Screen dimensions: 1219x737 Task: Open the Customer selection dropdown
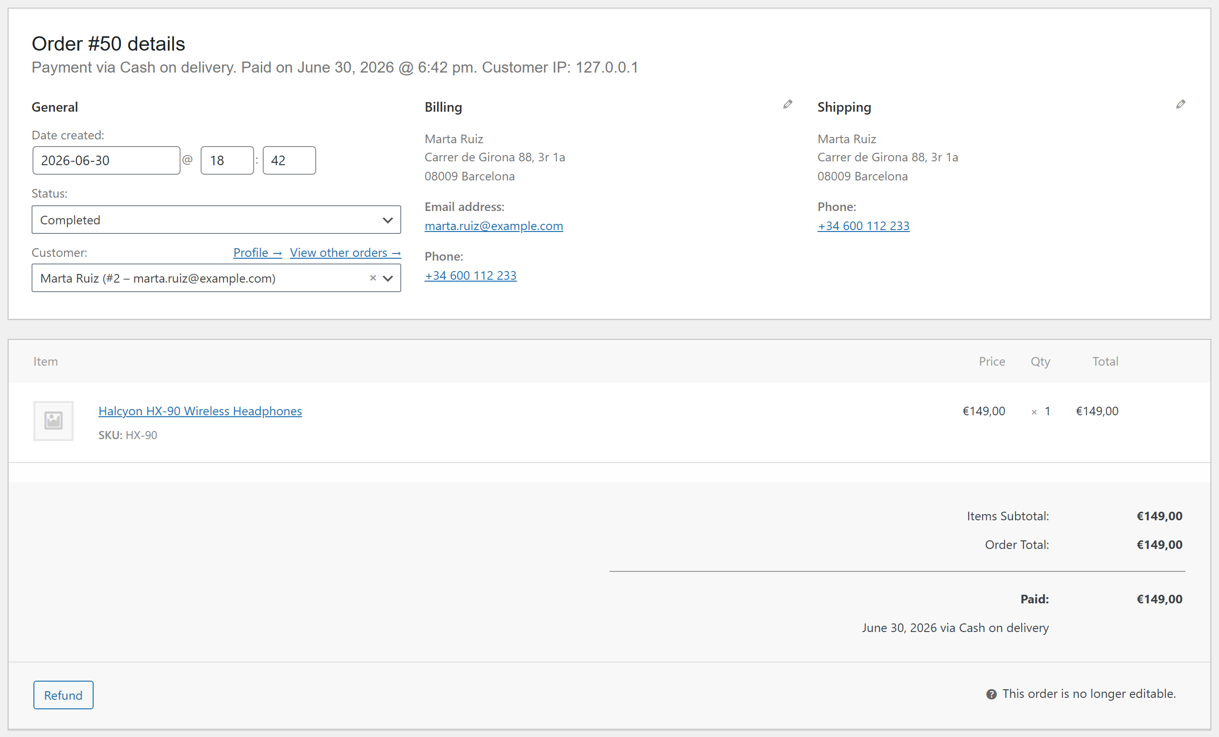click(216, 278)
